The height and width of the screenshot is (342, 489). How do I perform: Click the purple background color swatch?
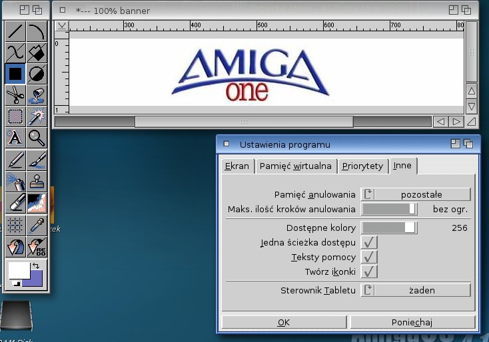(35, 279)
